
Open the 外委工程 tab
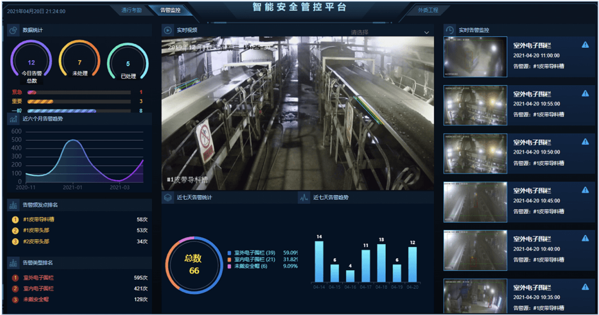(428, 10)
